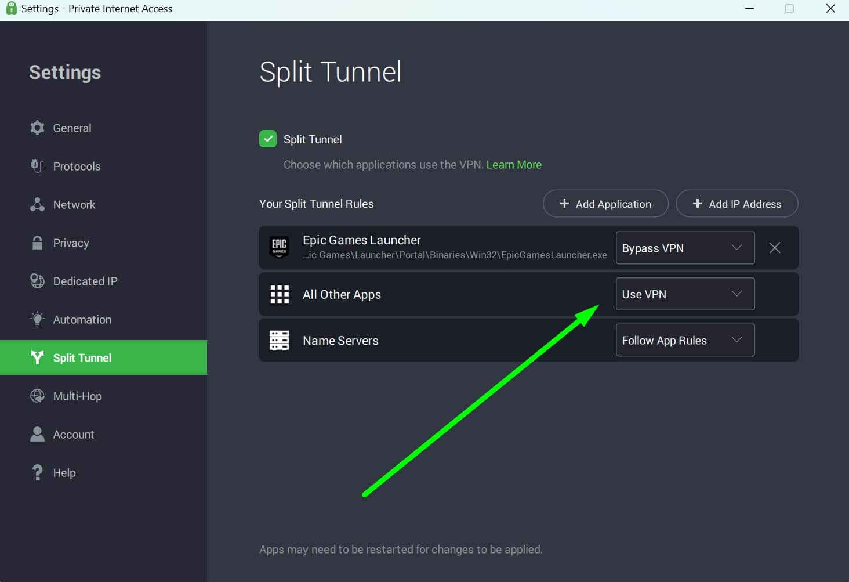
Task: Click the Multi-Hop globe icon
Action: [x=38, y=396]
